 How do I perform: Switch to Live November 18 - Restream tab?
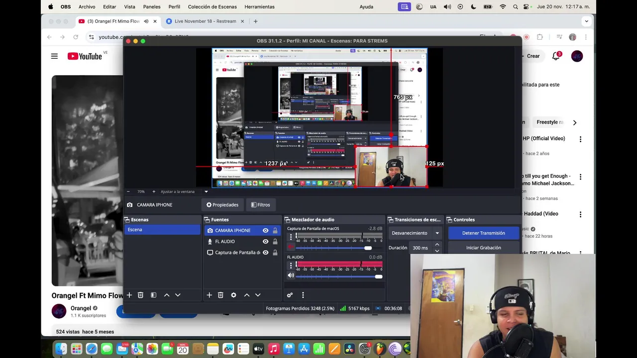pos(206,21)
